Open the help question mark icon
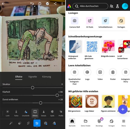This screenshot has height=129, width=130. coord(40,4)
